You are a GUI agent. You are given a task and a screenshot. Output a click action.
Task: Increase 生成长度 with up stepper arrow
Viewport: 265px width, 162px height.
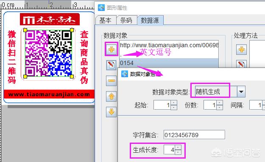click(178, 148)
